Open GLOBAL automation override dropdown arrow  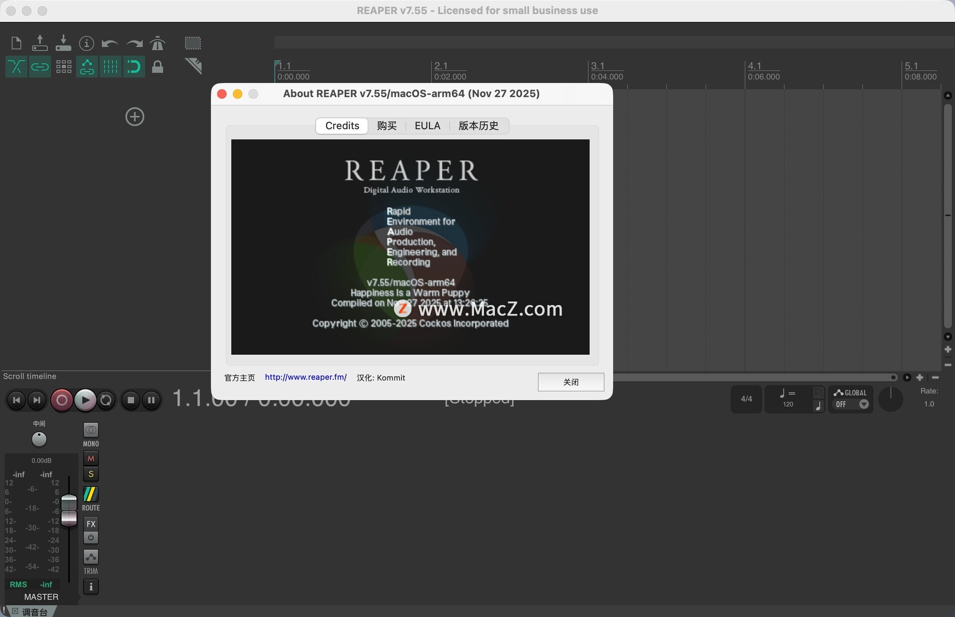click(864, 404)
